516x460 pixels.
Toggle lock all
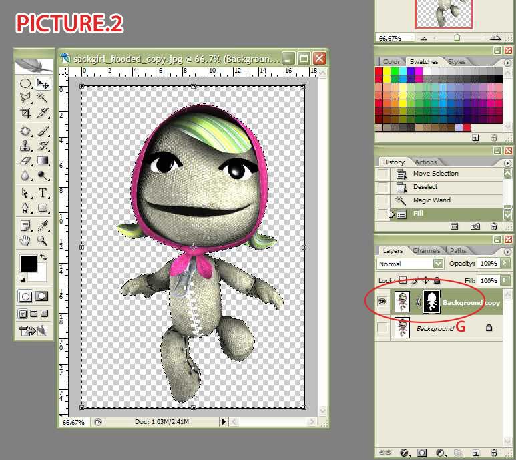437,280
